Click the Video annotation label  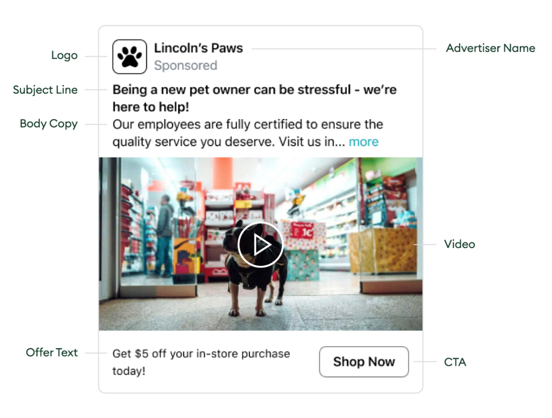(x=459, y=244)
